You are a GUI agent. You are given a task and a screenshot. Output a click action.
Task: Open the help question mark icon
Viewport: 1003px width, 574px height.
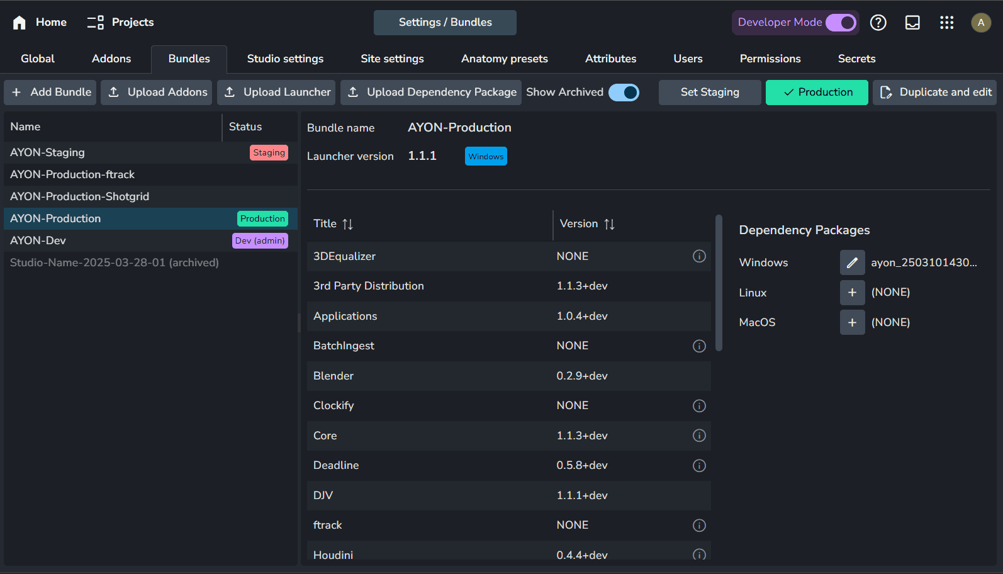click(878, 23)
